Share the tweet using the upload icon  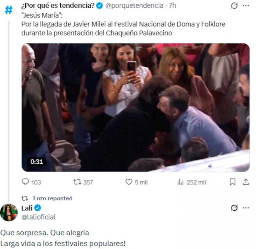[246, 182]
